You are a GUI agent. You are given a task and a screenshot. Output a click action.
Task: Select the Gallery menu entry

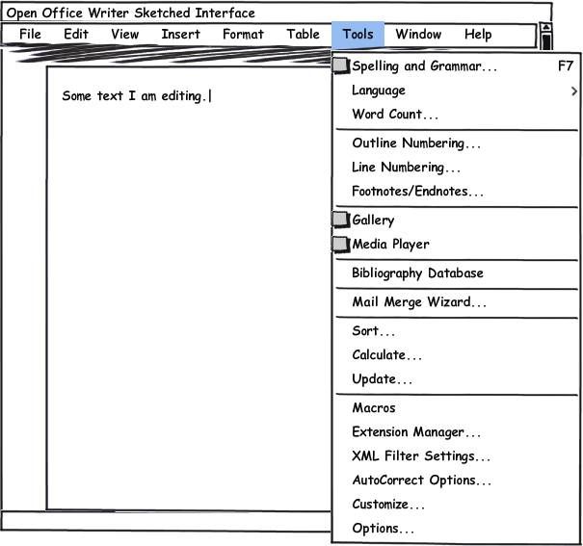pos(456,221)
